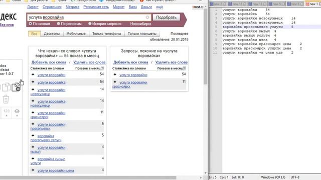Viewport: 321px width, 180px height.
Task: Click the copy with frequencies icon in helper panel
Action: 16,87
